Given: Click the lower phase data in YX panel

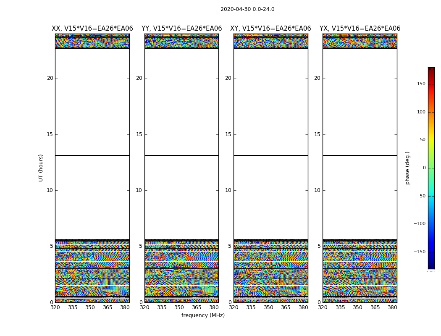Looking at the screenshot, I should pos(360,273).
